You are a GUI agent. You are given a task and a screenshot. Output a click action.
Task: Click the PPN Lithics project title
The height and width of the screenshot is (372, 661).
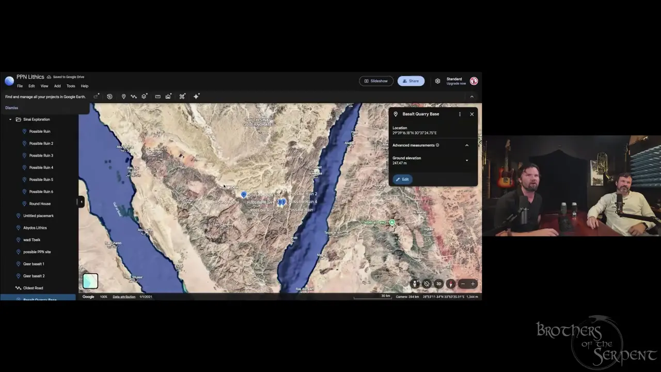(x=30, y=77)
